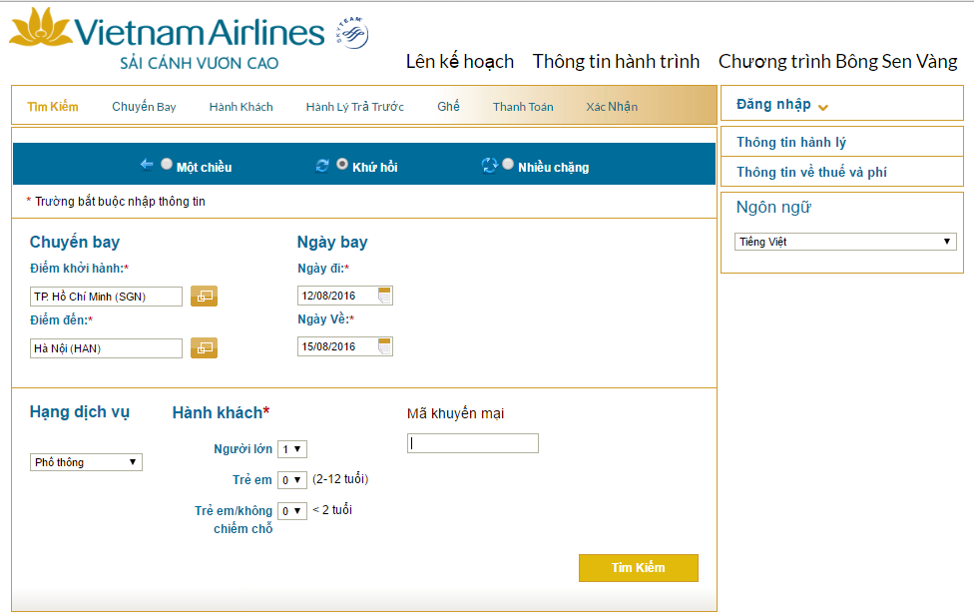Open Tiếng Việt language dropdown
Image resolution: width=974 pixels, height=615 pixels.
click(844, 242)
